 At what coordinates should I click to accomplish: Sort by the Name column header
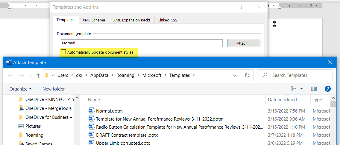94,100
